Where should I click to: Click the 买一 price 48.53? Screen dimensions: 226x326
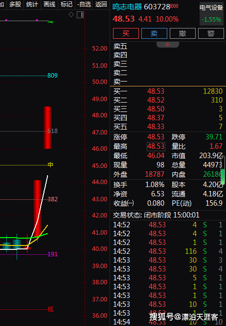156,91
